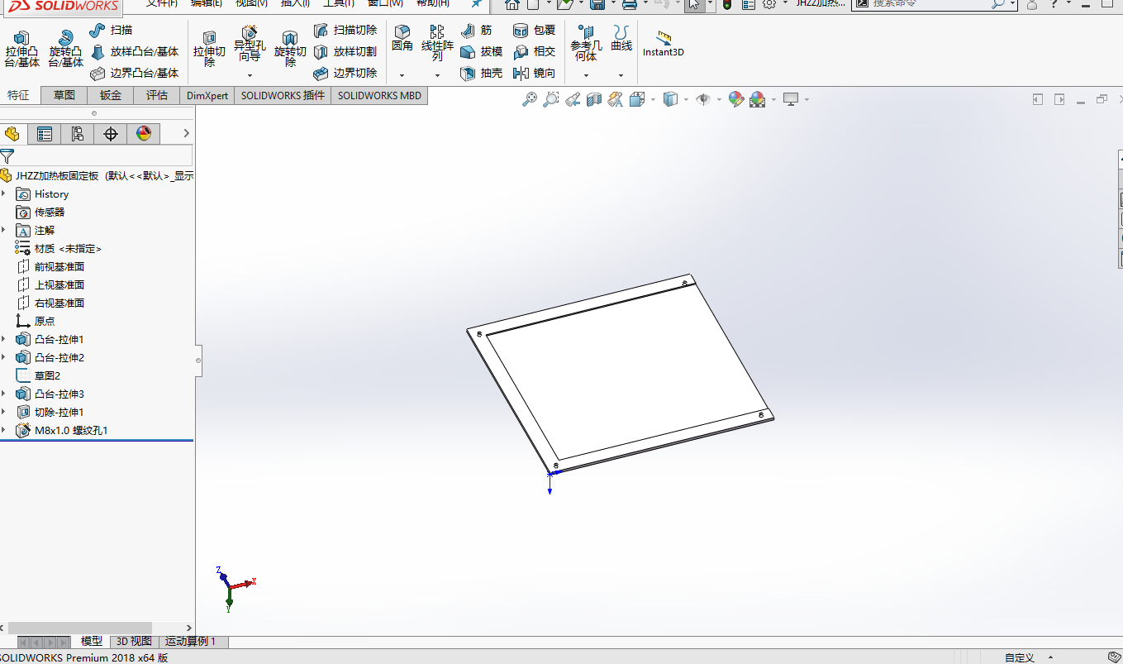Open the 草图 sketch ribbon tab
1123x664 pixels.
pos(64,95)
